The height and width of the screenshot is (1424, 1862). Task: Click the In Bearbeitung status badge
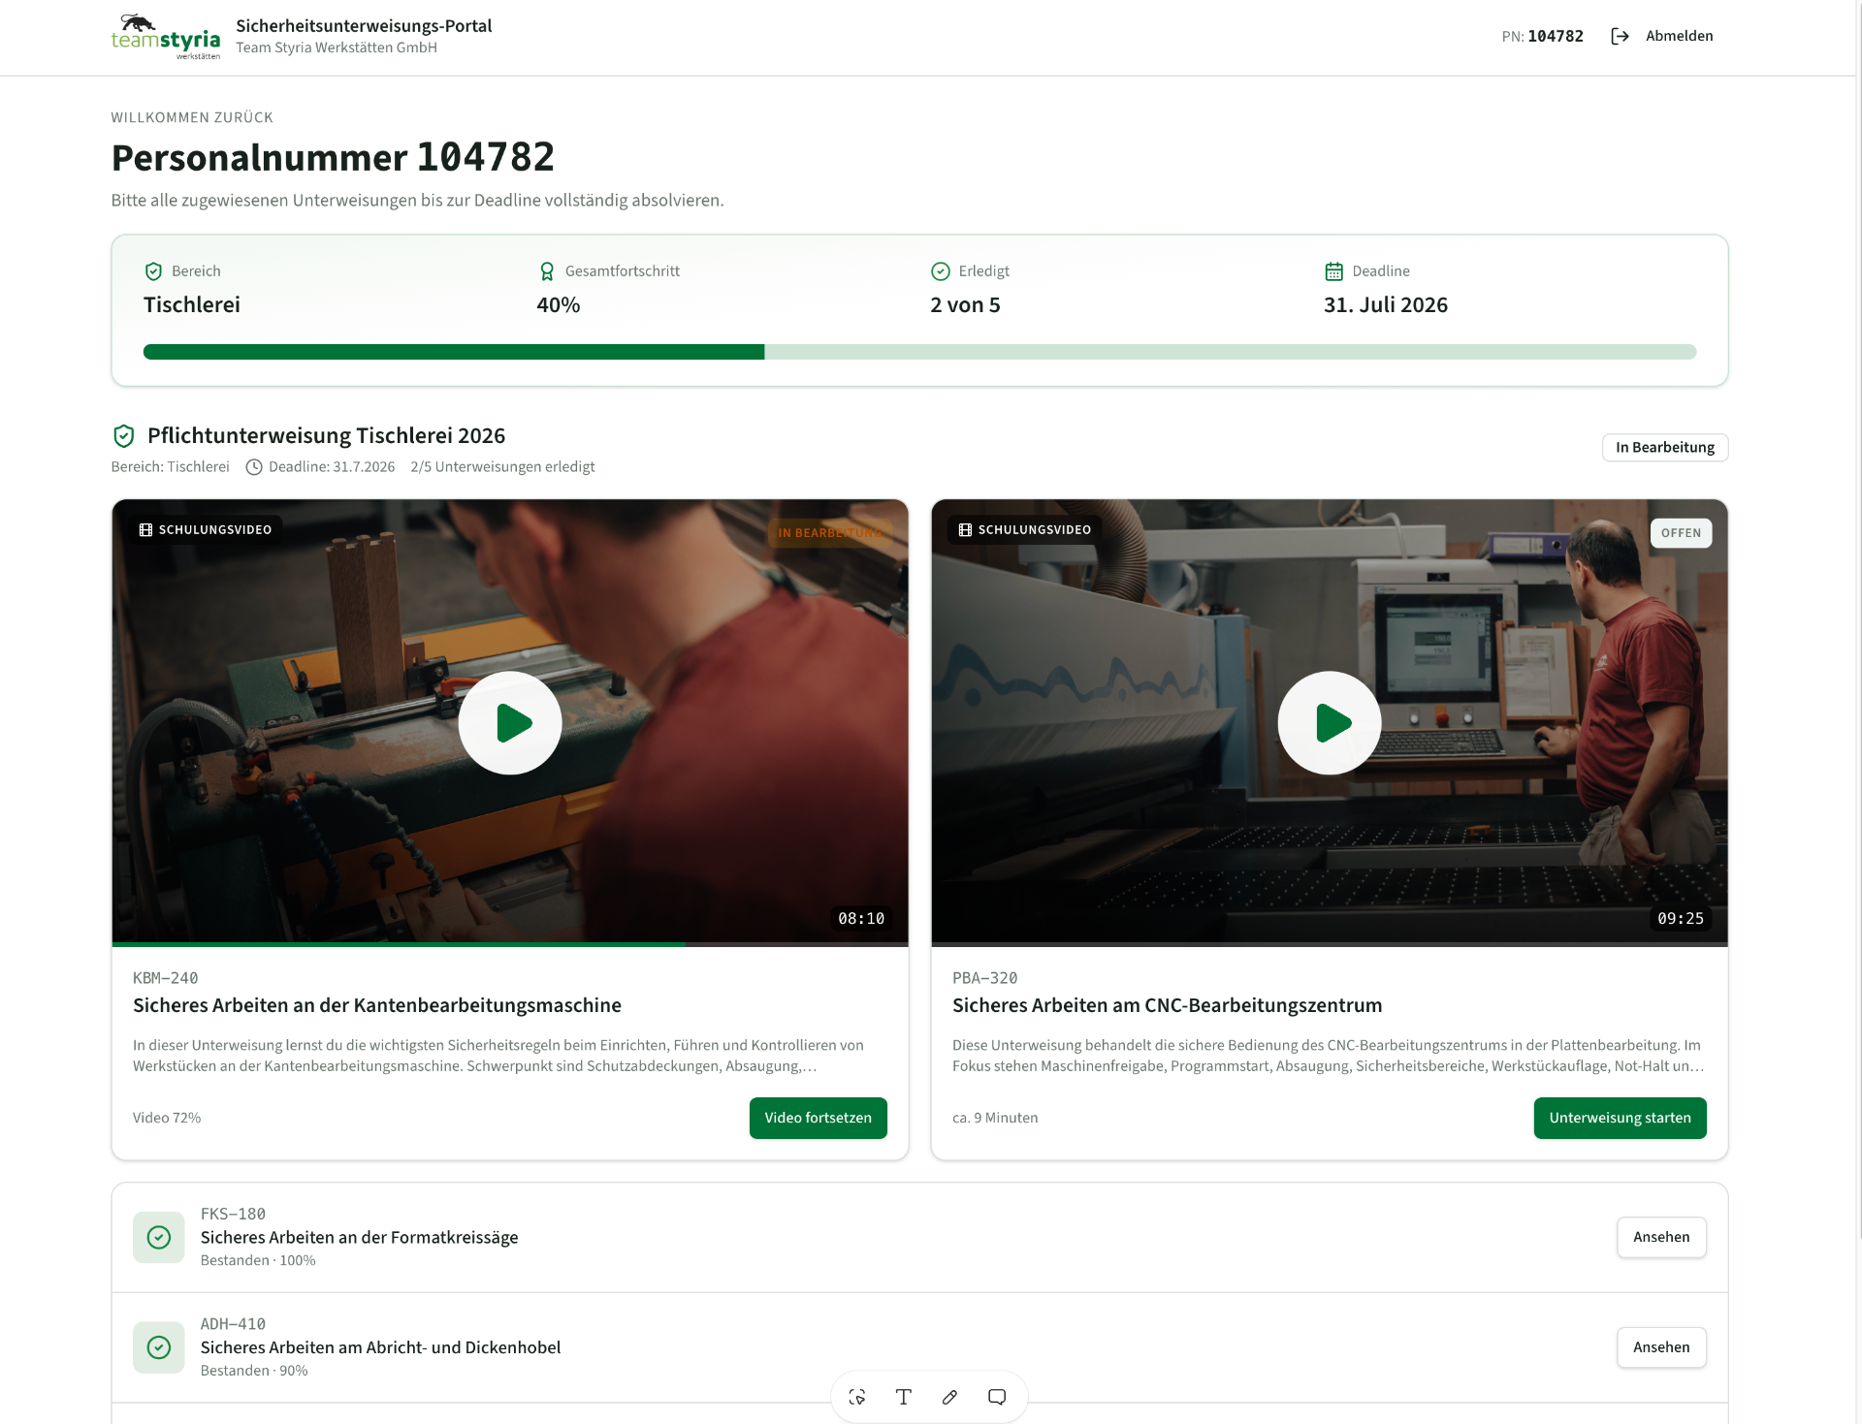coord(1664,447)
